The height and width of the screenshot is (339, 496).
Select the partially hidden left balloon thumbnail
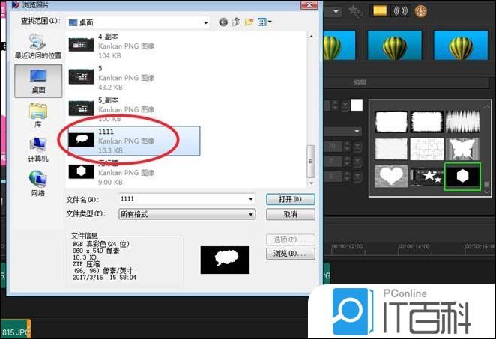click(339, 45)
